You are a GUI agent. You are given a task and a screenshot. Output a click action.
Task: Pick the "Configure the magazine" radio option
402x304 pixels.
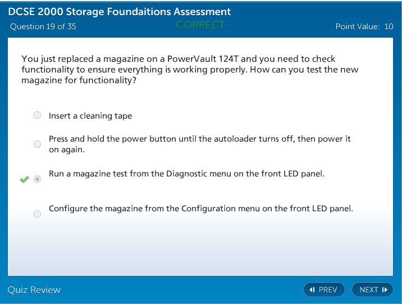[x=37, y=214]
